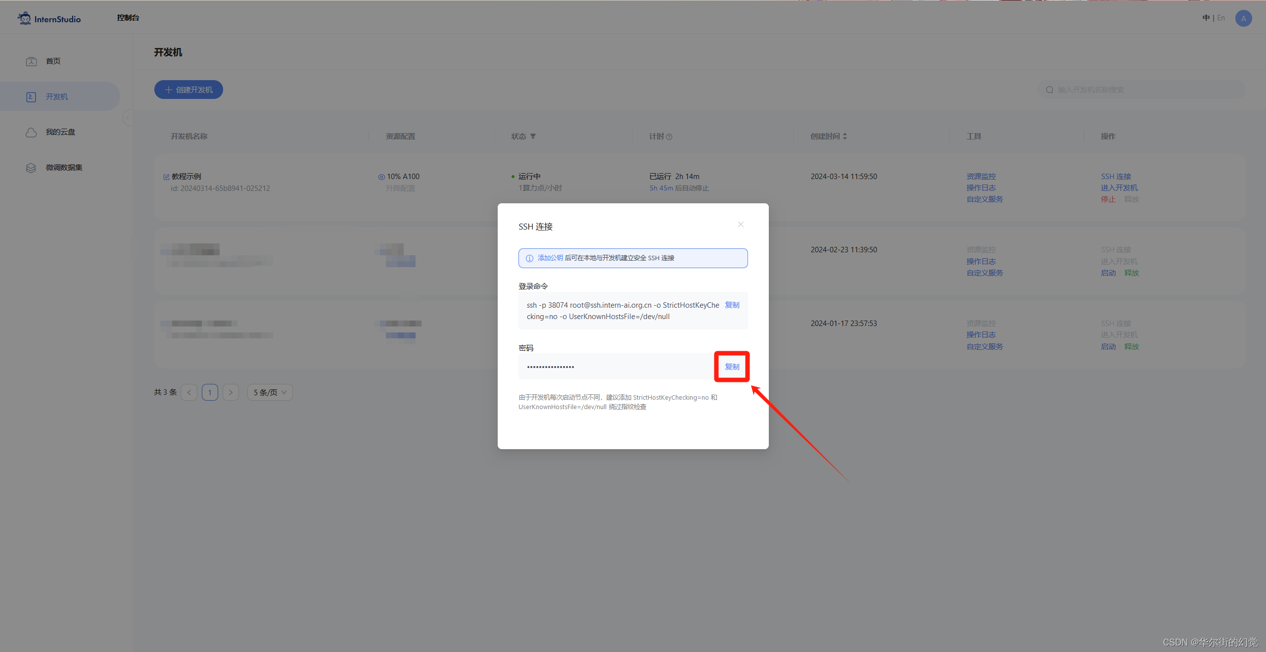
Task: Click 释放 in the 2024-02-23 row
Action: tap(1131, 273)
